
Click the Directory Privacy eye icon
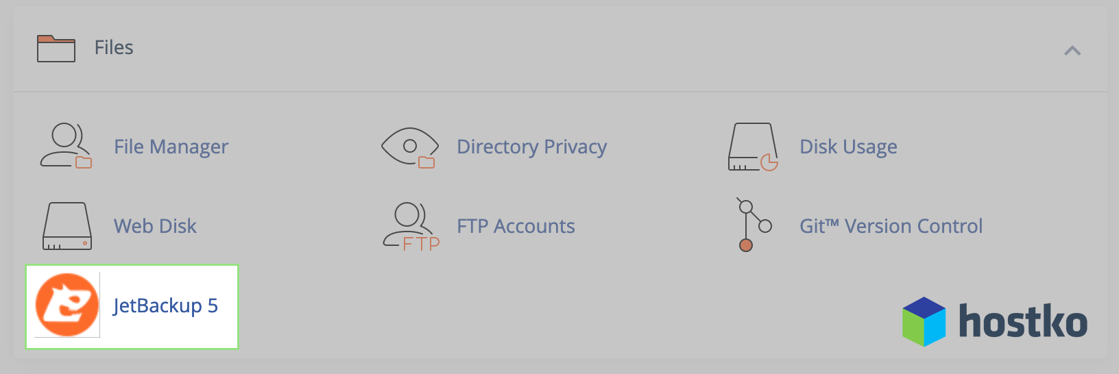click(x=410, y=147)
